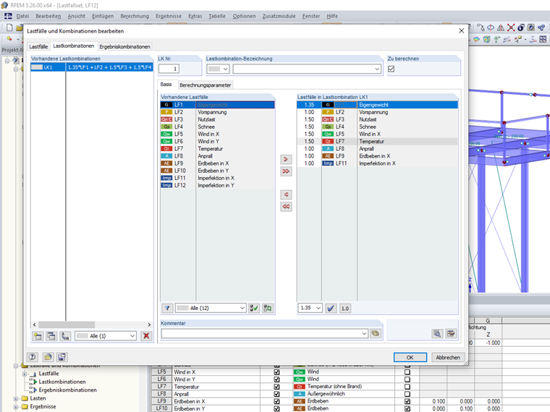Click the mirror triangles icon in main toolbar

(x=501, y=27)
